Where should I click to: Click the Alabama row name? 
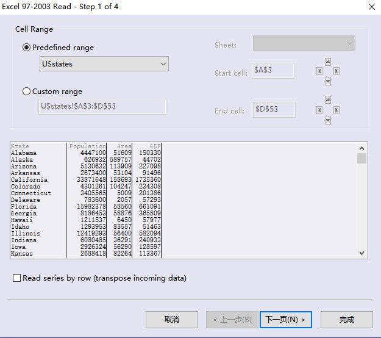(x=24, y=153)
